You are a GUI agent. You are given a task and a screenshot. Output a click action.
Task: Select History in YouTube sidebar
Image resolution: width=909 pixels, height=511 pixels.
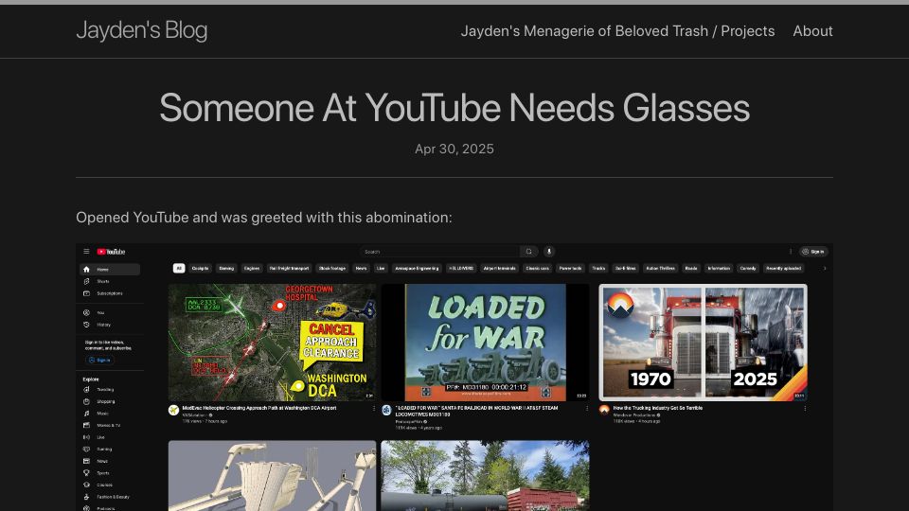110,325
